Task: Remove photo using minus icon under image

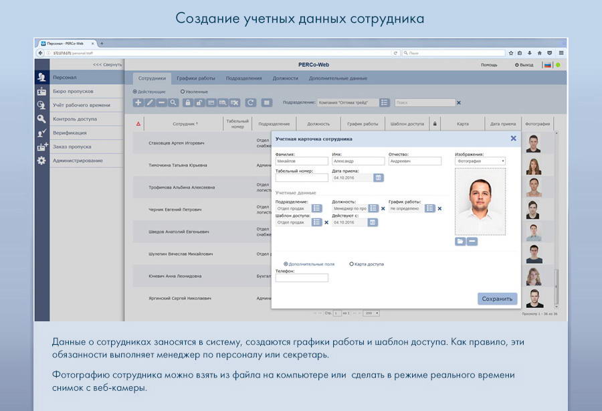Action: point(472,242)
